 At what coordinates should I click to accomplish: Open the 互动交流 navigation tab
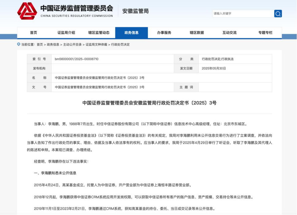coord(229,33)
